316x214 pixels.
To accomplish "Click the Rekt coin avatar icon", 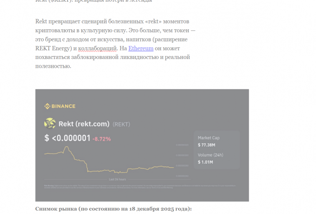I will 50,123.
